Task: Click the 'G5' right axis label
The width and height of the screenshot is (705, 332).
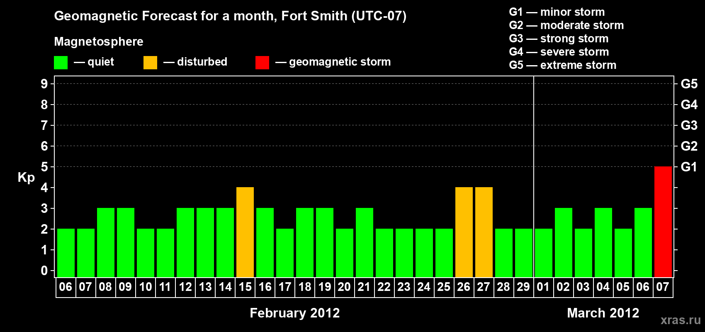Action: click(689, 84)
